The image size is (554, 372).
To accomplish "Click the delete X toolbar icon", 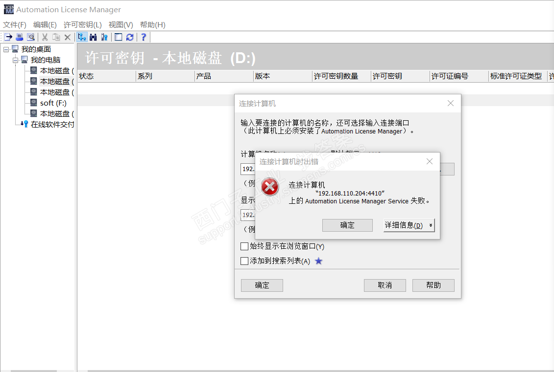I will tap(68, 37).
